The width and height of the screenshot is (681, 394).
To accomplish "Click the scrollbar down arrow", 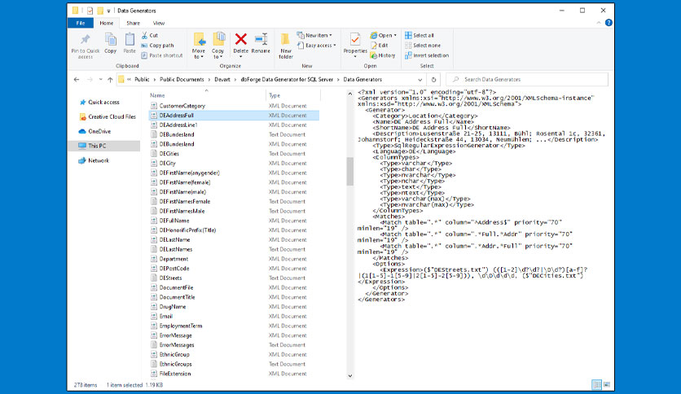I will (x=350, y=376).
